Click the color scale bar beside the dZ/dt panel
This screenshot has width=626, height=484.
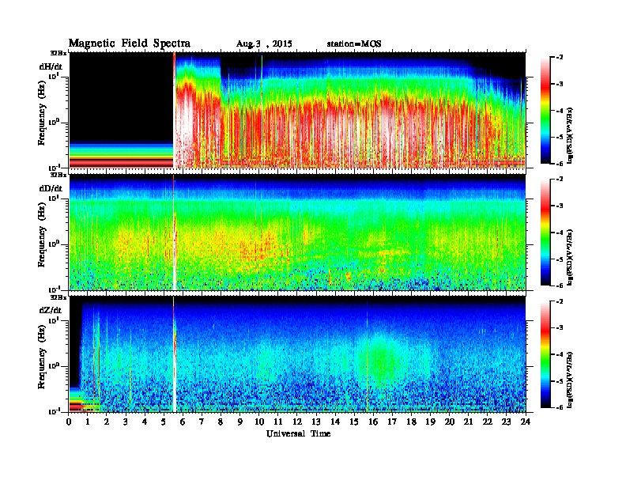pyautogui.click(x=545, y=354)
